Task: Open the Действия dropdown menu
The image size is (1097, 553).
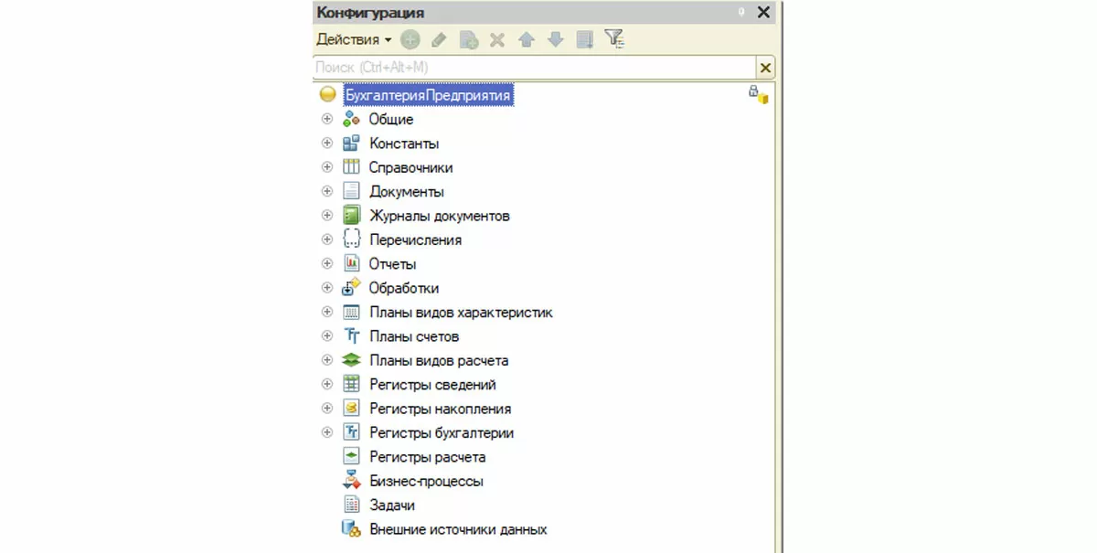Action: click(354, 40)
